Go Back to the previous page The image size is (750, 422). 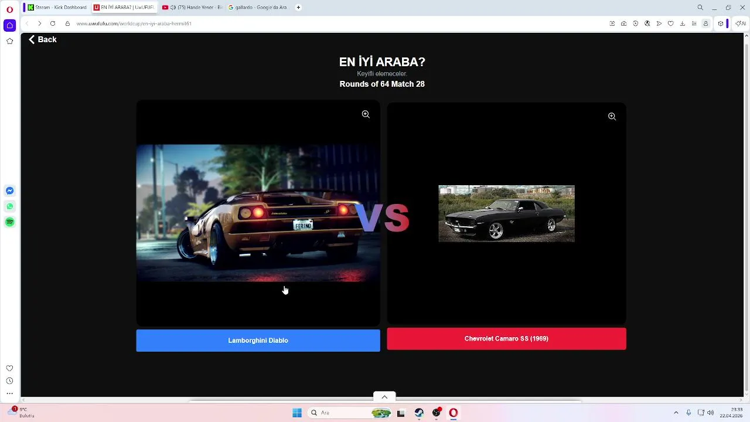[43, 39]
